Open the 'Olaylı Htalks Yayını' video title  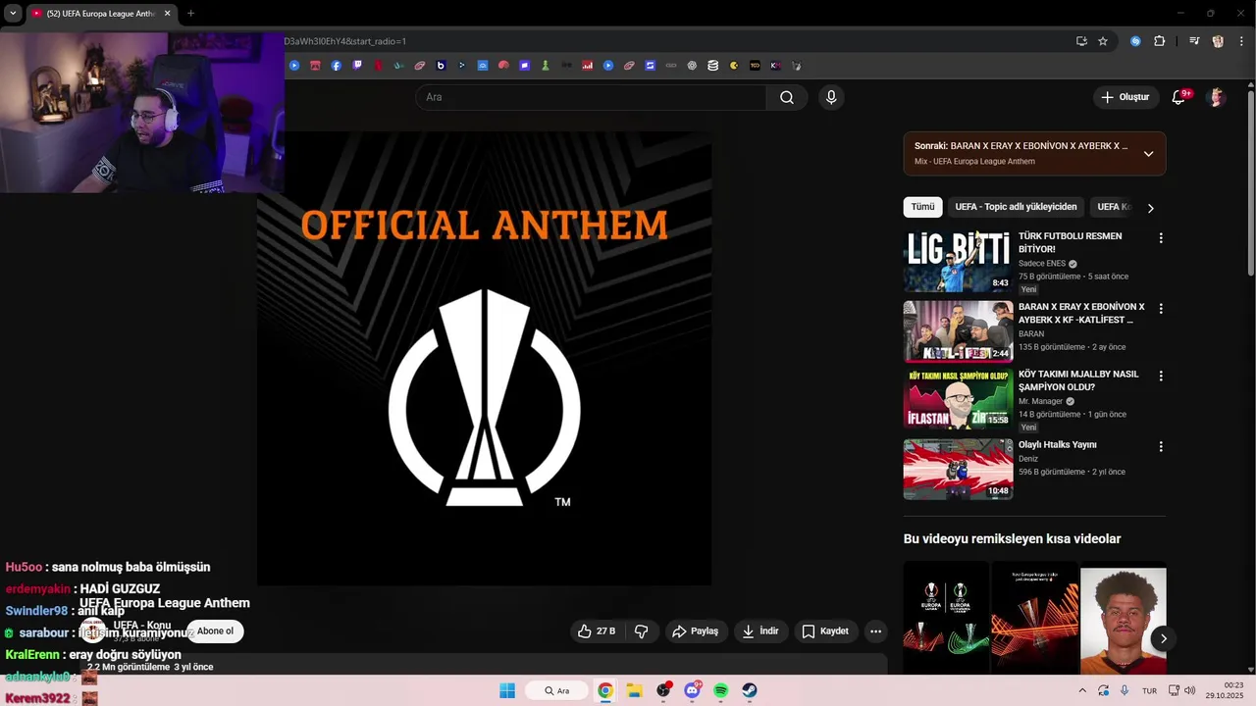tap(1058, 445)
